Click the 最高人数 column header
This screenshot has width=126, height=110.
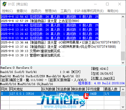click(x=112, y=89)
